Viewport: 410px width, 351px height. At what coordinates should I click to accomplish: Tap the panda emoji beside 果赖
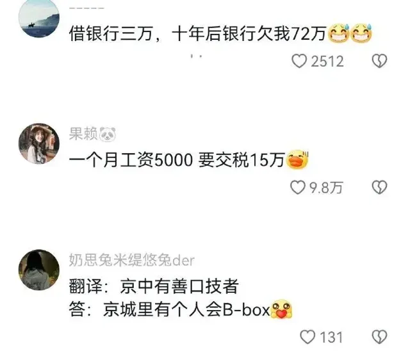click(x=107, y=134)
